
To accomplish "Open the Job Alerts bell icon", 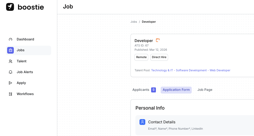I will click(x=11, y=72).
